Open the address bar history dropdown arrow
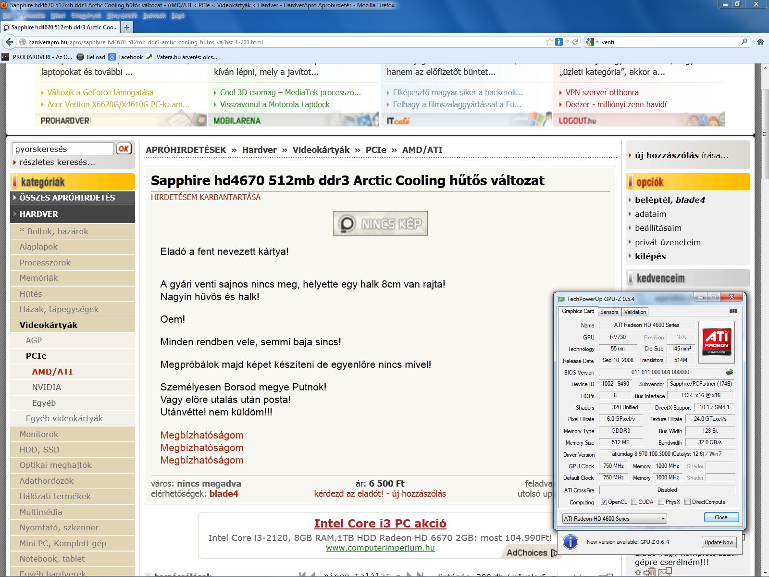The width and height of the screenshot is (769, 577). click(567, 42)
